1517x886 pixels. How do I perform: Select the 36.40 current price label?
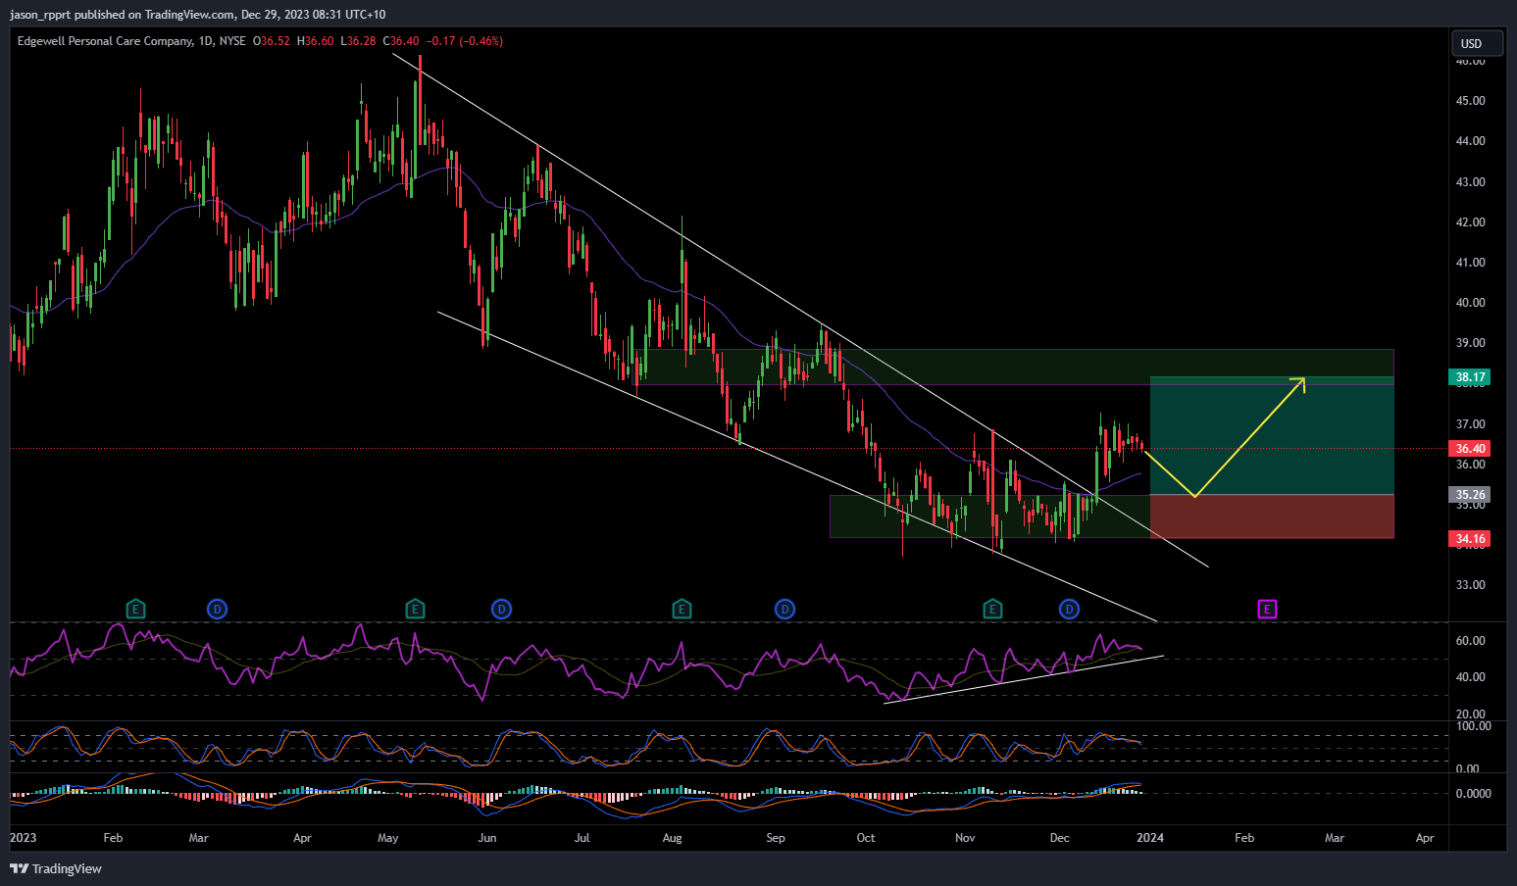point(1470,449)
